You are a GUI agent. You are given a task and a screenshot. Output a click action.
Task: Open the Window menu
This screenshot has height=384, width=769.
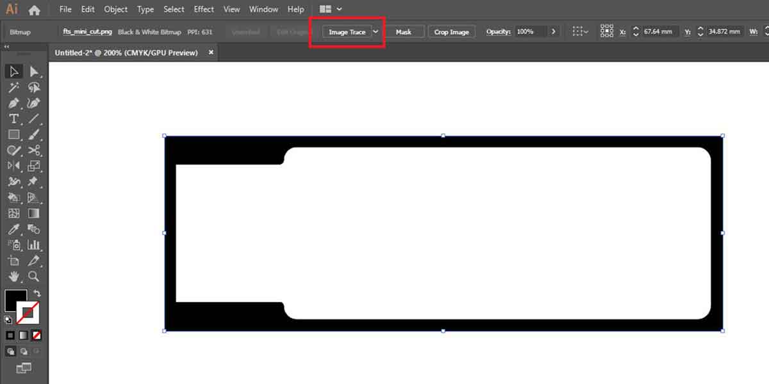(263, 9)
